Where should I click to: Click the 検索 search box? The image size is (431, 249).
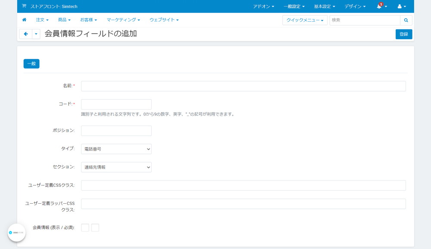(x=365, y=20)
